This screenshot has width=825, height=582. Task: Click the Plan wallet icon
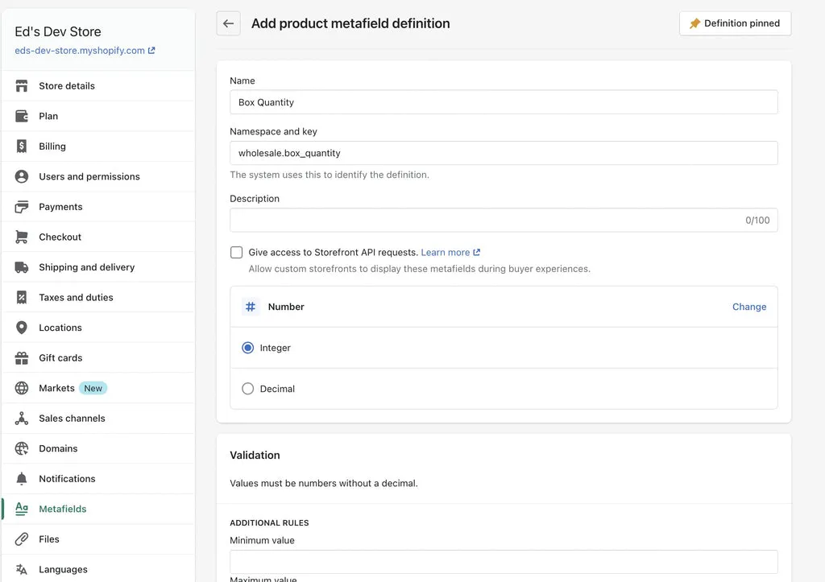[22, 116]
